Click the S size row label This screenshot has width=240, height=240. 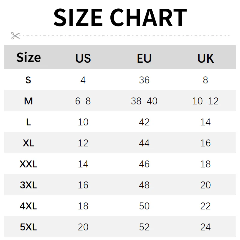(28, 80)
